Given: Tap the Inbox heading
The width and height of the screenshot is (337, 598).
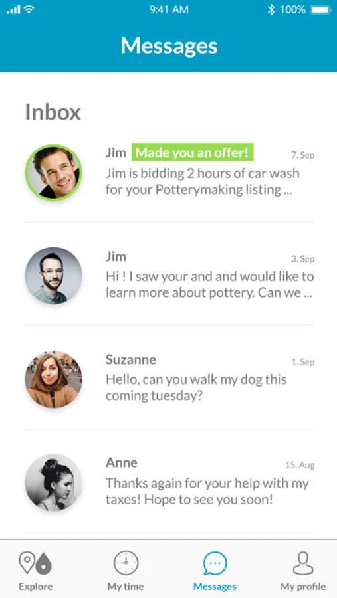Looking at the screenshot, I should click(53, 112).
